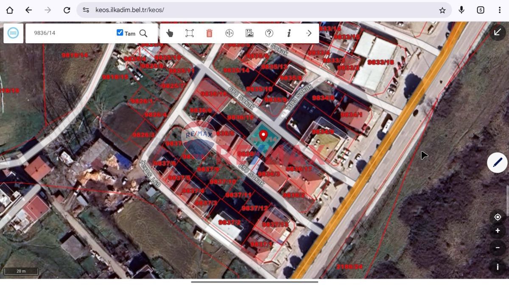Open the round layers menu button
509x285 pixels.
click(x=13, y=33)
